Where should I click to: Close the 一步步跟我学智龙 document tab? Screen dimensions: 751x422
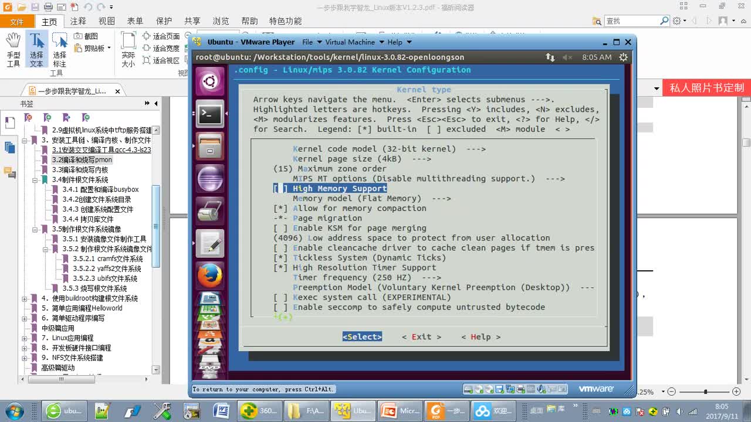(117, 91)
